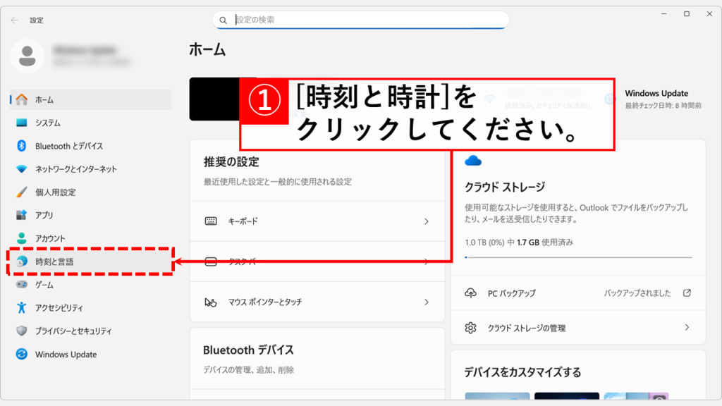Select the Bluetooth とデバイス icon
The image size is (722, 406).
point(22,146)
